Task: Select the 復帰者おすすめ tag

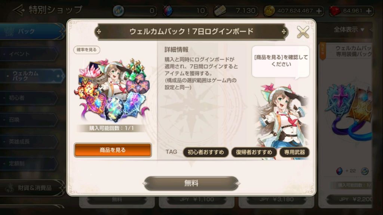Action: (x=254, y=152)
